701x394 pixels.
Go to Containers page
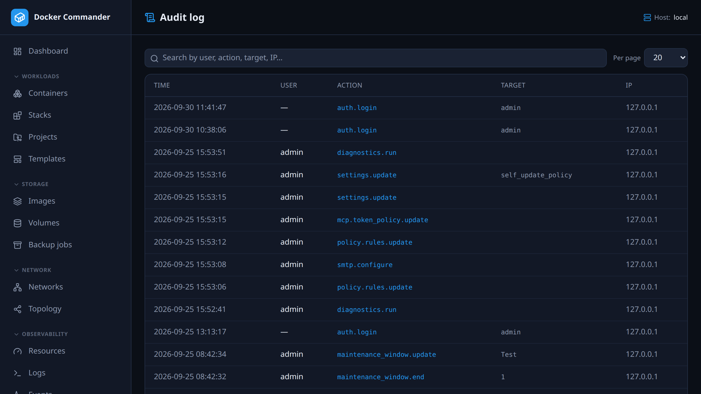[48, 93]
